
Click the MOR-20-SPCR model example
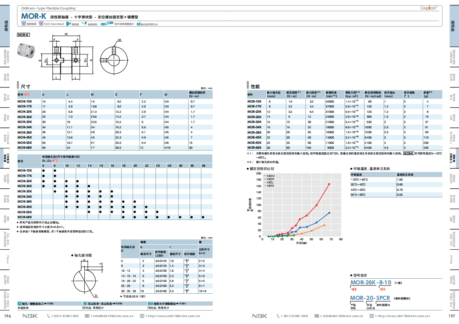[370, 298]
